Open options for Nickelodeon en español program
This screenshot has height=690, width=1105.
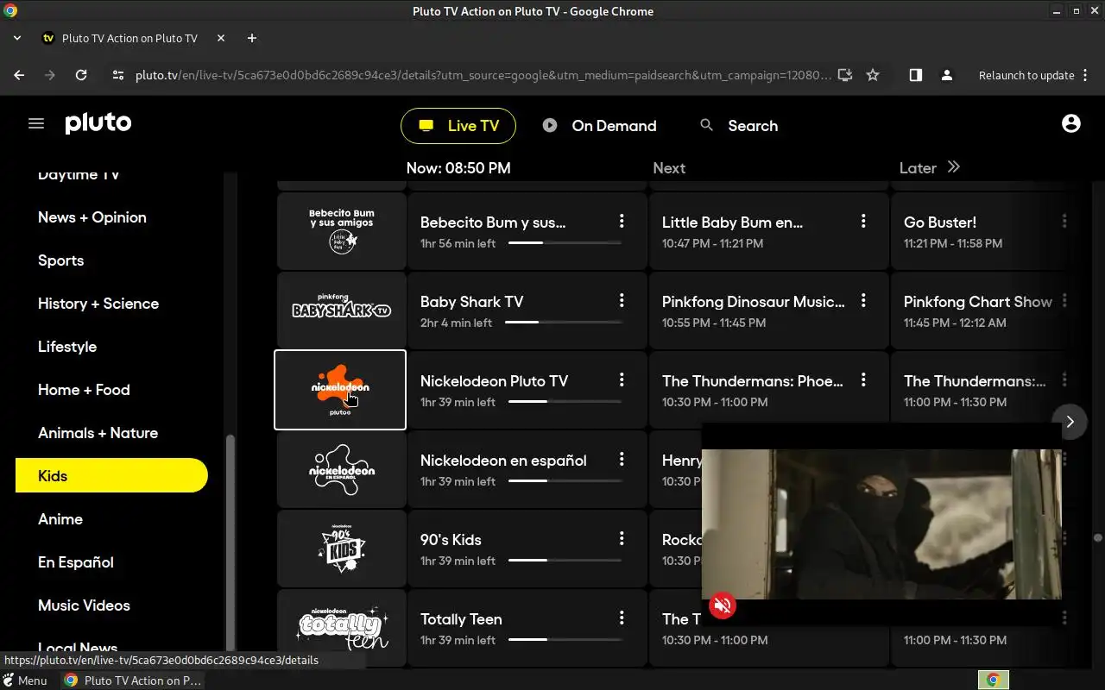(622, 459)
